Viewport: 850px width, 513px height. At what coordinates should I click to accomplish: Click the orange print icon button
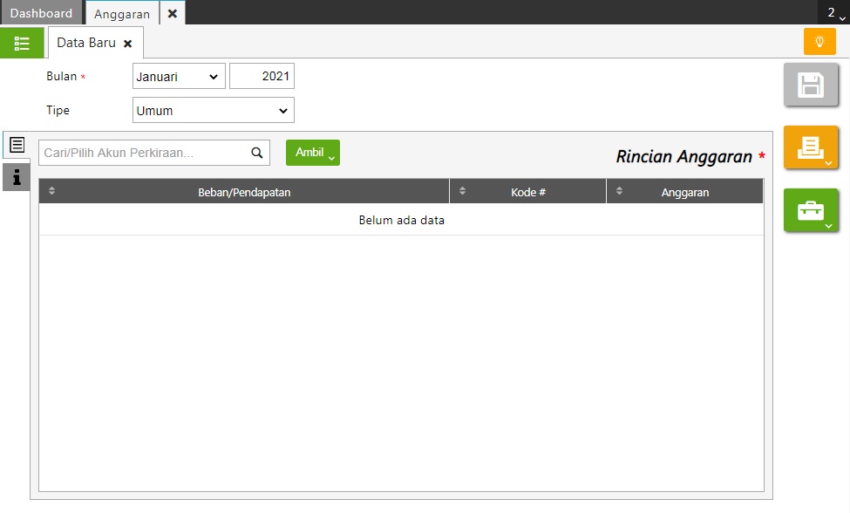click(x=811, y=147)
